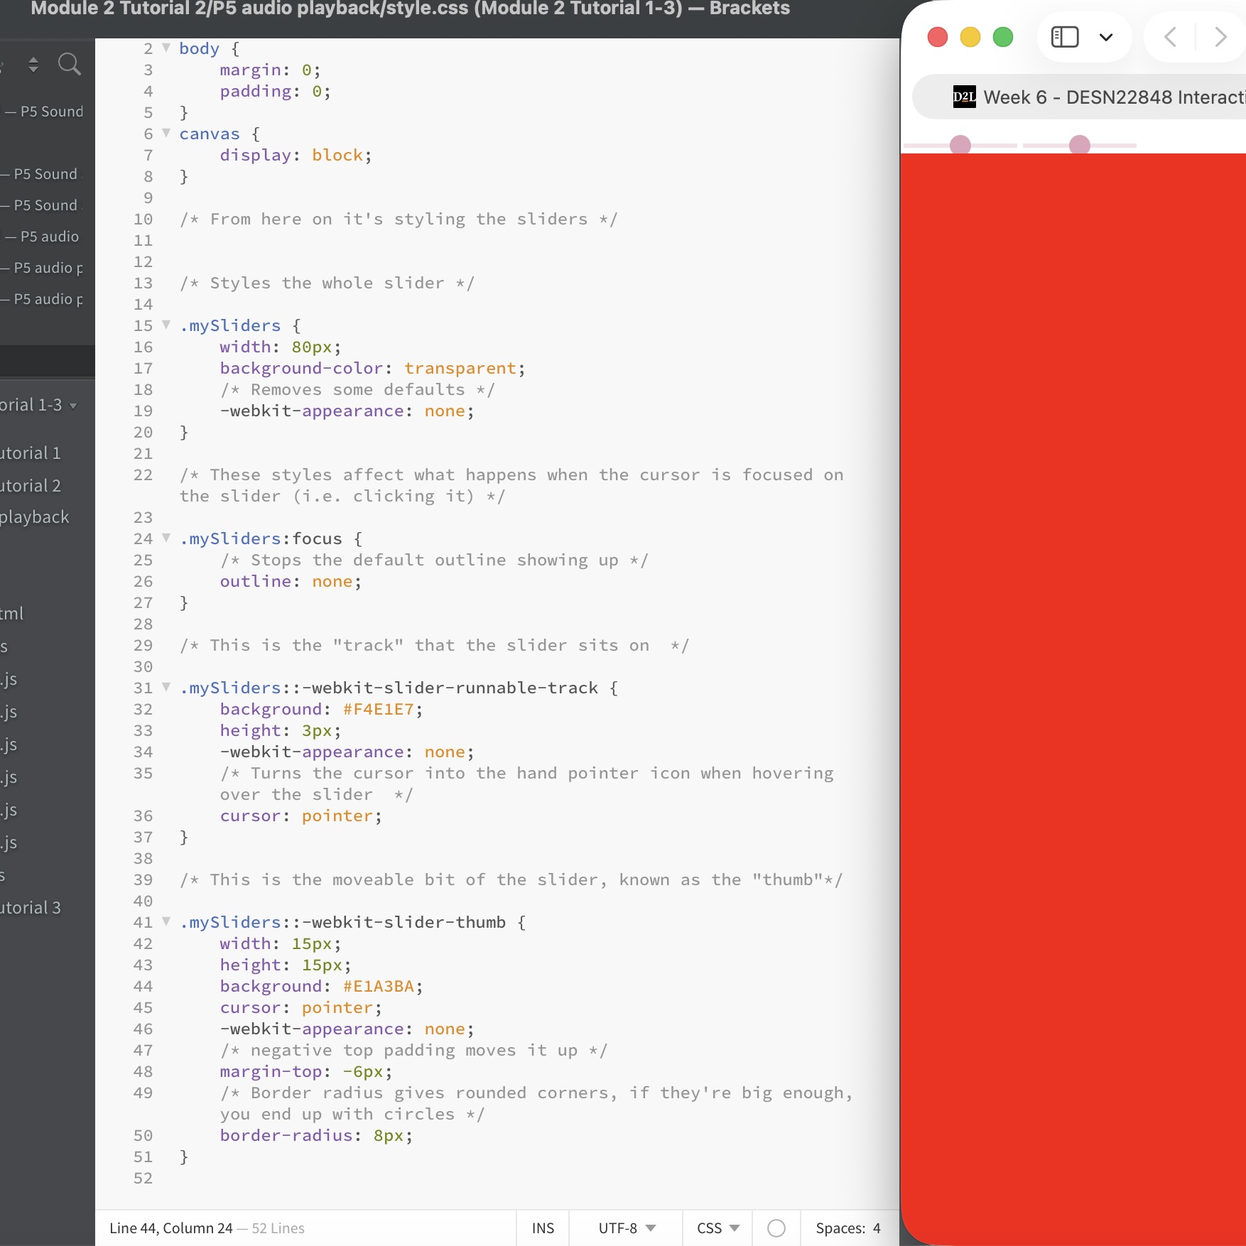Toggle the Safari sidebar icon
Image resolution: width=1246 pixels, height=1246 pixels.
1064,36
